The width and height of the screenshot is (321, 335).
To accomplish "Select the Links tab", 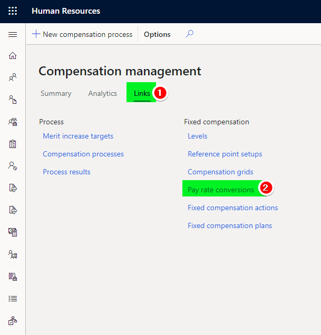I will click(x=142, y=93).
